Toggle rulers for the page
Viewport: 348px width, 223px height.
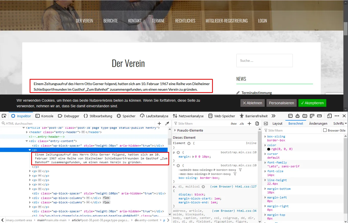coord(312,116)
